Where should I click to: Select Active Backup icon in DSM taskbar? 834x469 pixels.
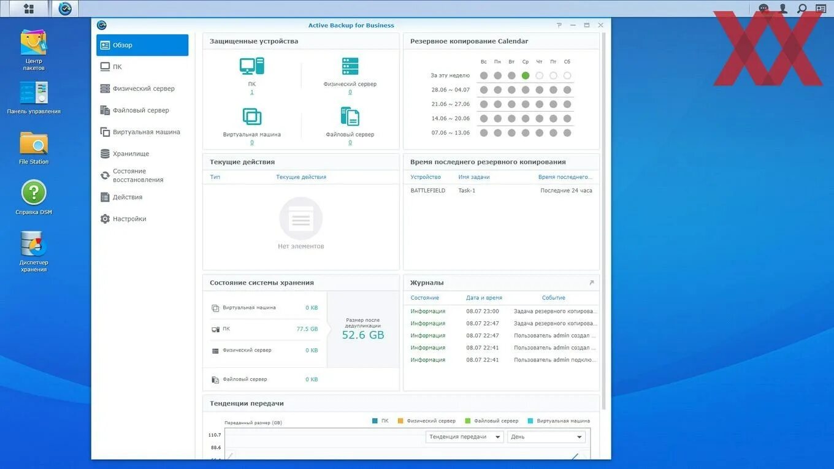(x=65, y=9)
